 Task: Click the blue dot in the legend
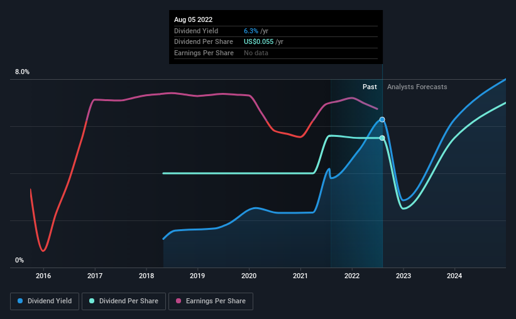20,301
